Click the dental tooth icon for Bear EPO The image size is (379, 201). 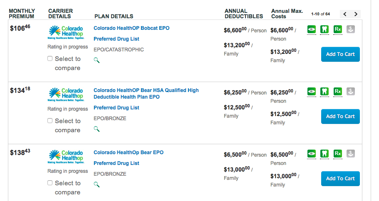325,154
